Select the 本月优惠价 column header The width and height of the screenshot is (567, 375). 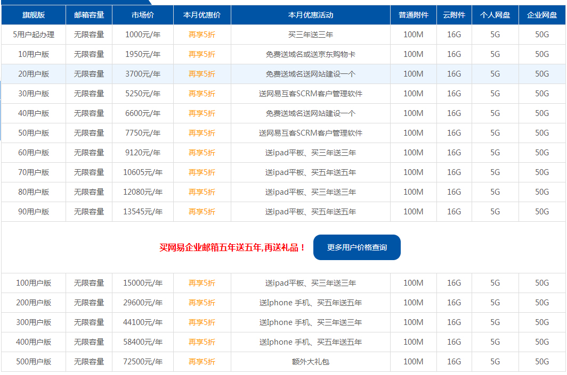(202, 15)
